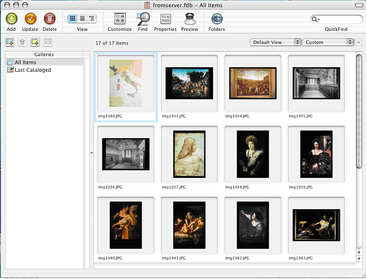Click the red Delete icon
Viewport: 367px width, 279px height.
(x=50, y=19)
